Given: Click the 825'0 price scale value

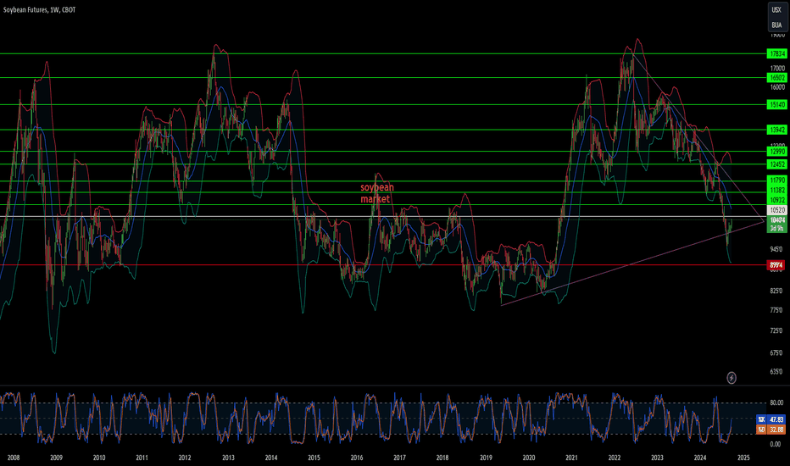Looking at the screenshot, I should pos(777,291).
